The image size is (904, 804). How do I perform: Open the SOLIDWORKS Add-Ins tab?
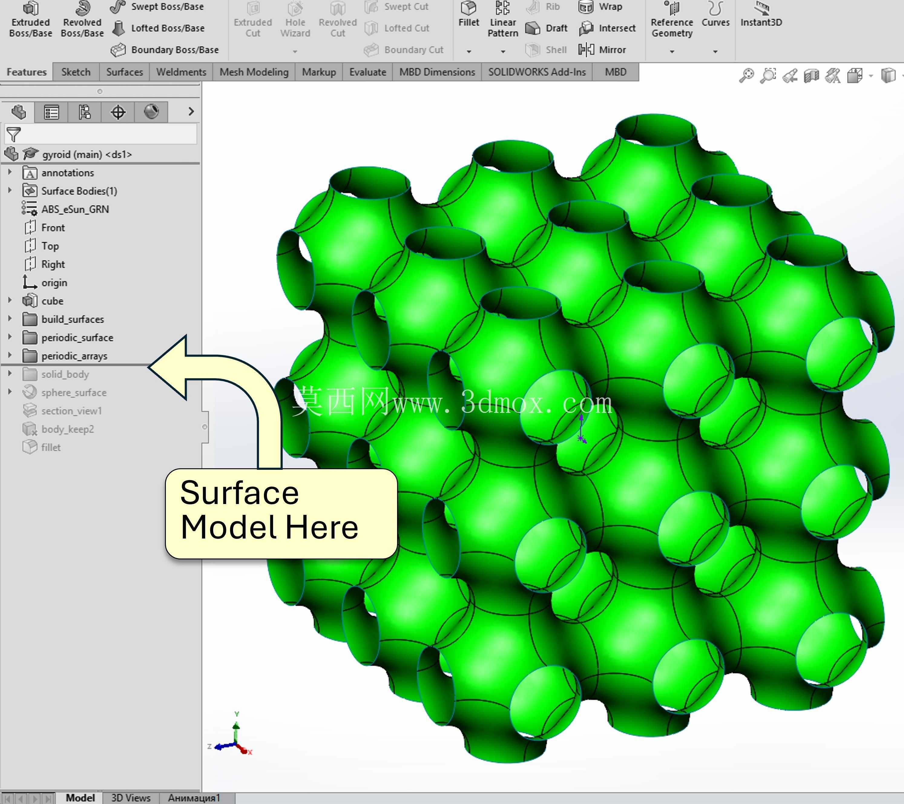click(537, 72)
